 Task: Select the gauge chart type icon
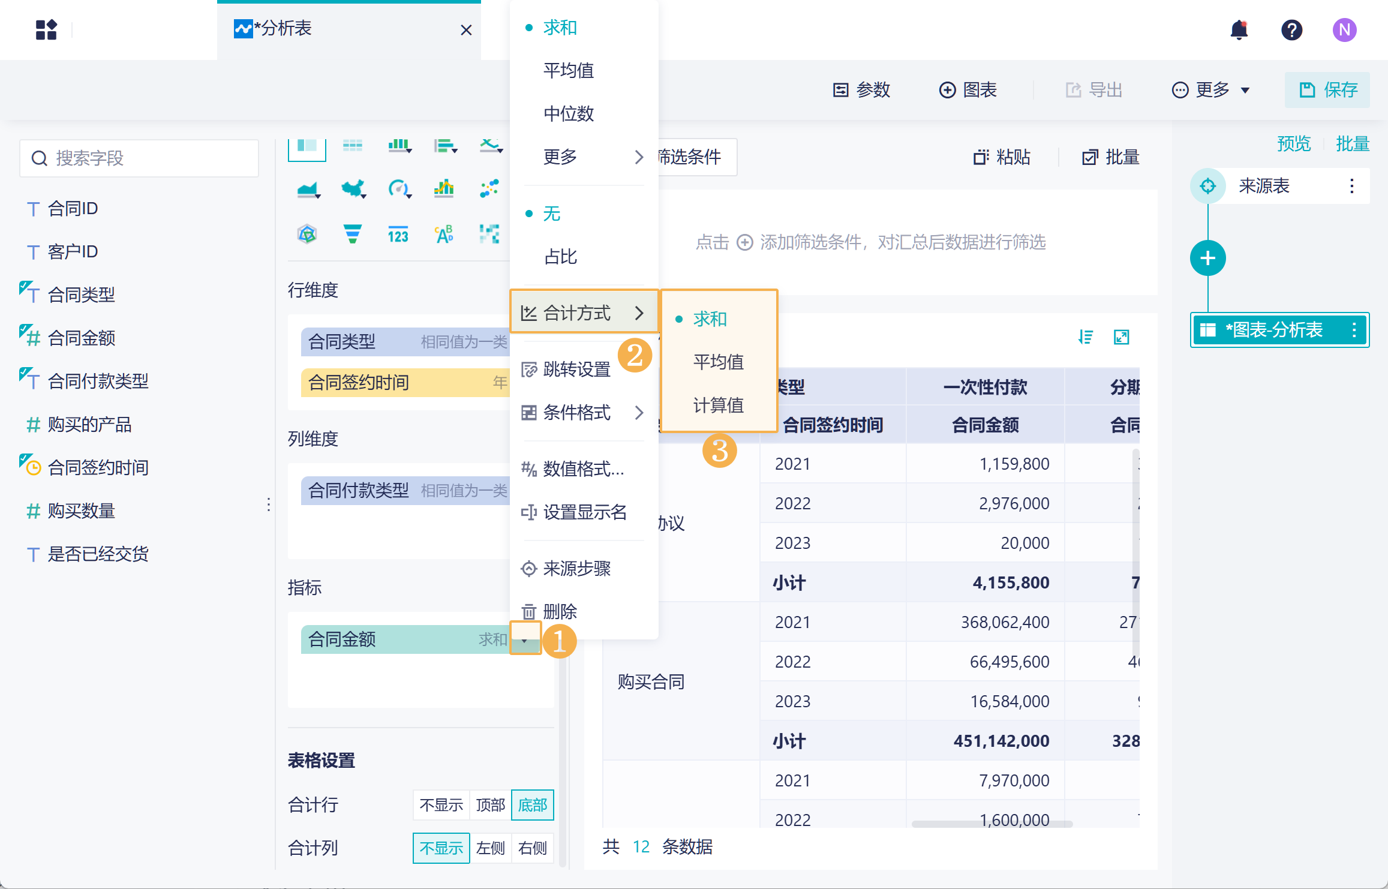[399, 189]
